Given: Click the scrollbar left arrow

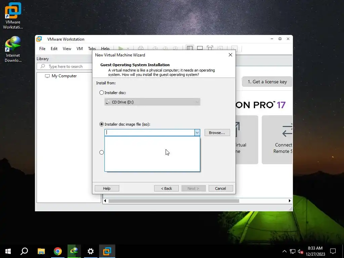Looking at the screenshot, I should tap(105, 201).
